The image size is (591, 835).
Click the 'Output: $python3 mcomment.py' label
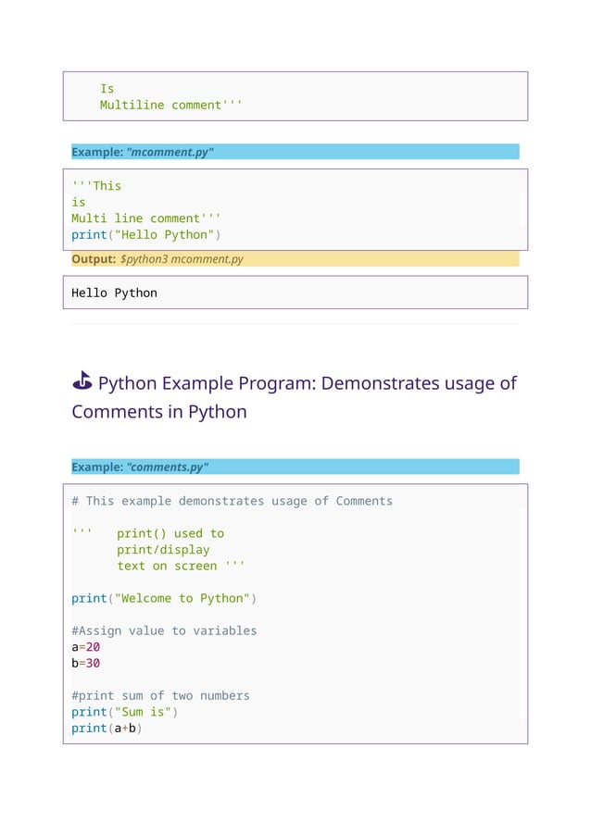(x=295, y=259)
